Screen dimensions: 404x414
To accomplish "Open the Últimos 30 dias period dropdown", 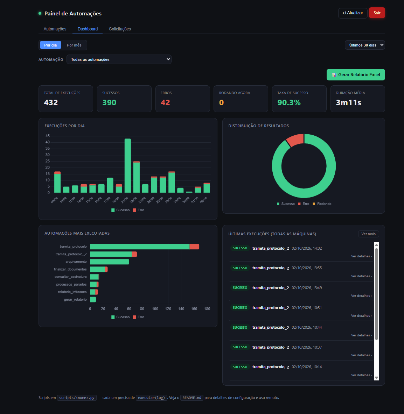I will (364, 45).
